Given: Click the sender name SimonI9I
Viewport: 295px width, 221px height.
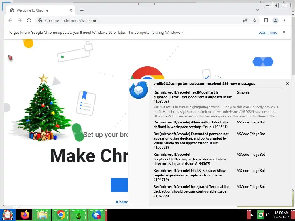Looking at the screenshot, I should pos(244,92).
